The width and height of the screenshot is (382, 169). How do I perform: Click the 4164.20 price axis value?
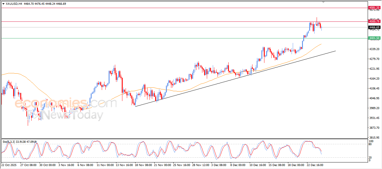374,79
